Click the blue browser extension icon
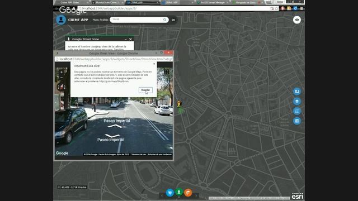Screen dimensions: 358x201 [295, 8]
